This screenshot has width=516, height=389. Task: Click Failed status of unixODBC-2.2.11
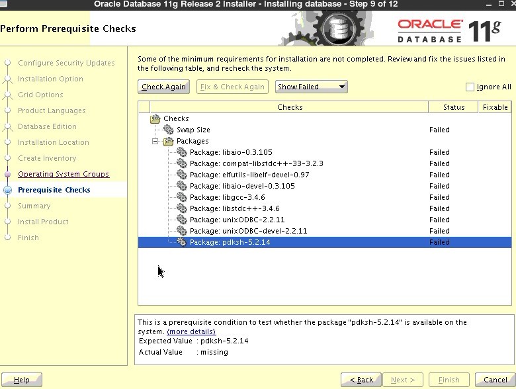(x=439, y=220)
